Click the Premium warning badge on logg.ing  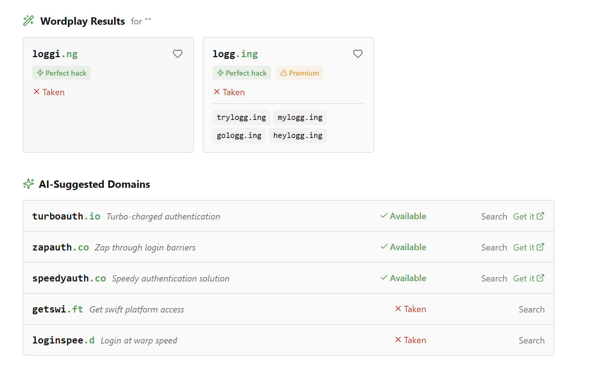tap(299, 73)
